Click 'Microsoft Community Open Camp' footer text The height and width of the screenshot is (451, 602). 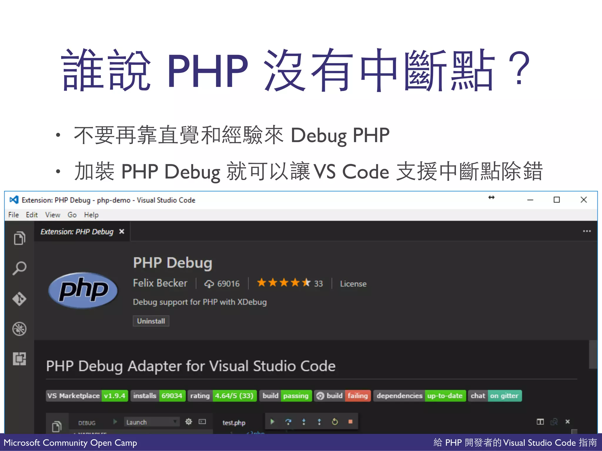(70, 442)
